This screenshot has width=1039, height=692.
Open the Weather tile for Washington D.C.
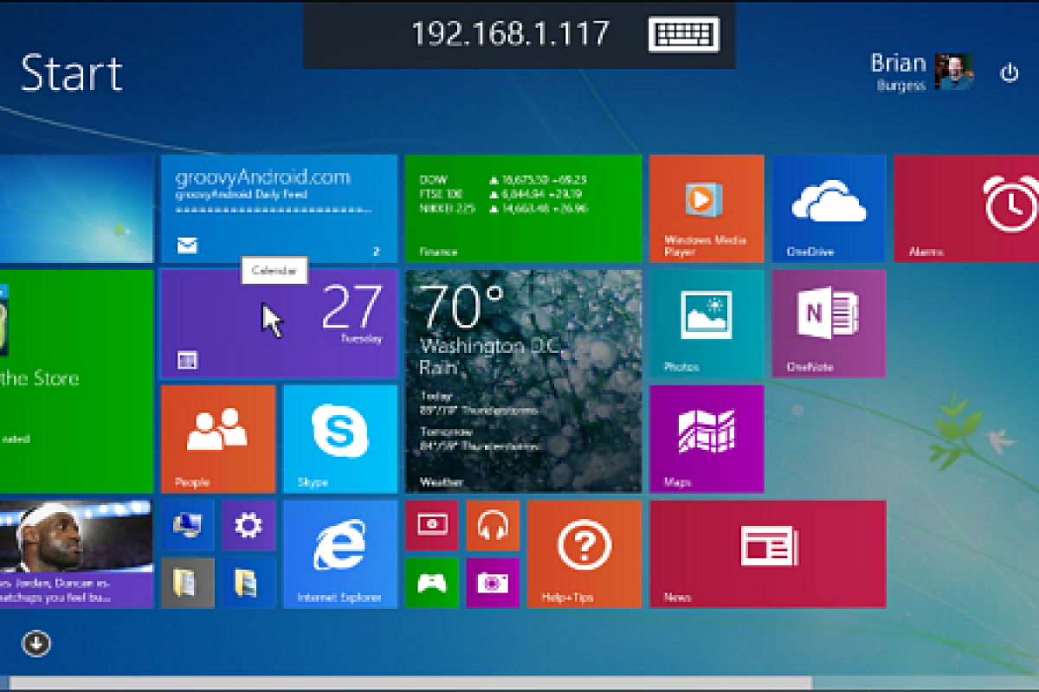click(x=524, y=381)
